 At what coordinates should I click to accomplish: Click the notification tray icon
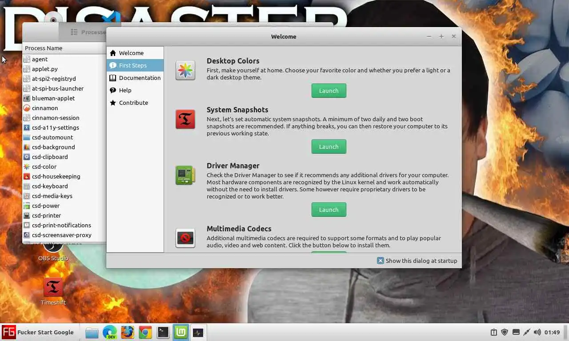[x=494, y=332]
